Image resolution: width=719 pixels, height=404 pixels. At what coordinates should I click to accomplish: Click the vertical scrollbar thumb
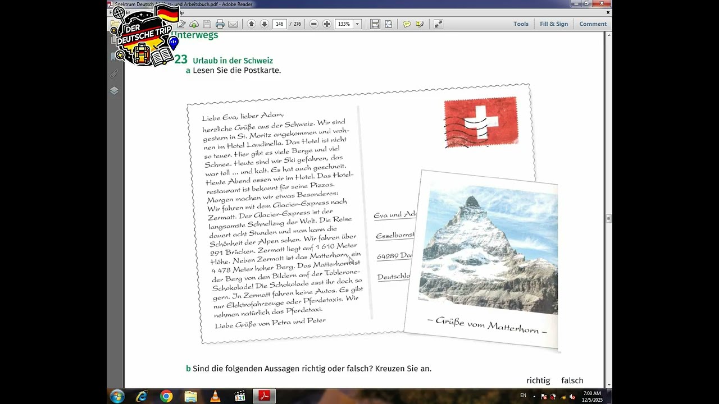pyautogui.click(x=608, y=219)
